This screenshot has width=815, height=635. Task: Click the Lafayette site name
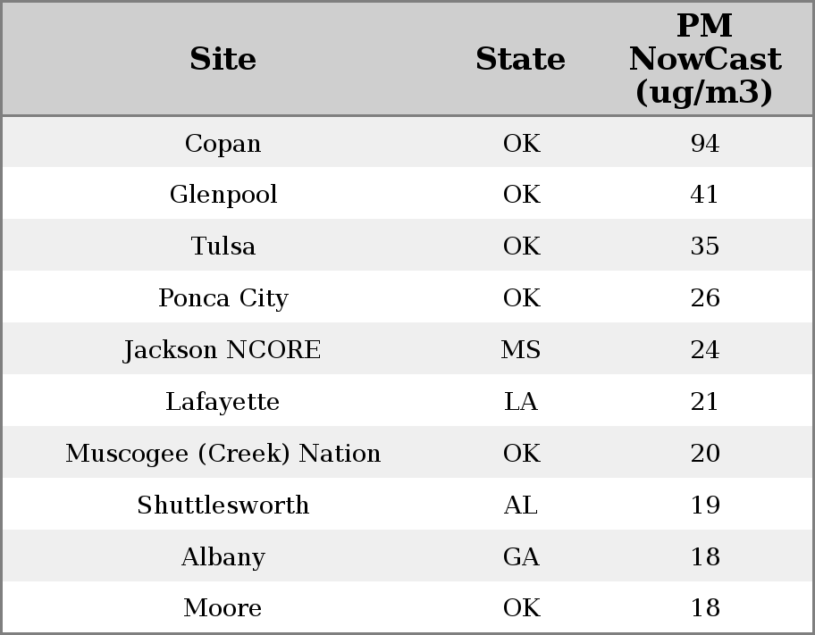pyautogui.click(x=223, y=401)
